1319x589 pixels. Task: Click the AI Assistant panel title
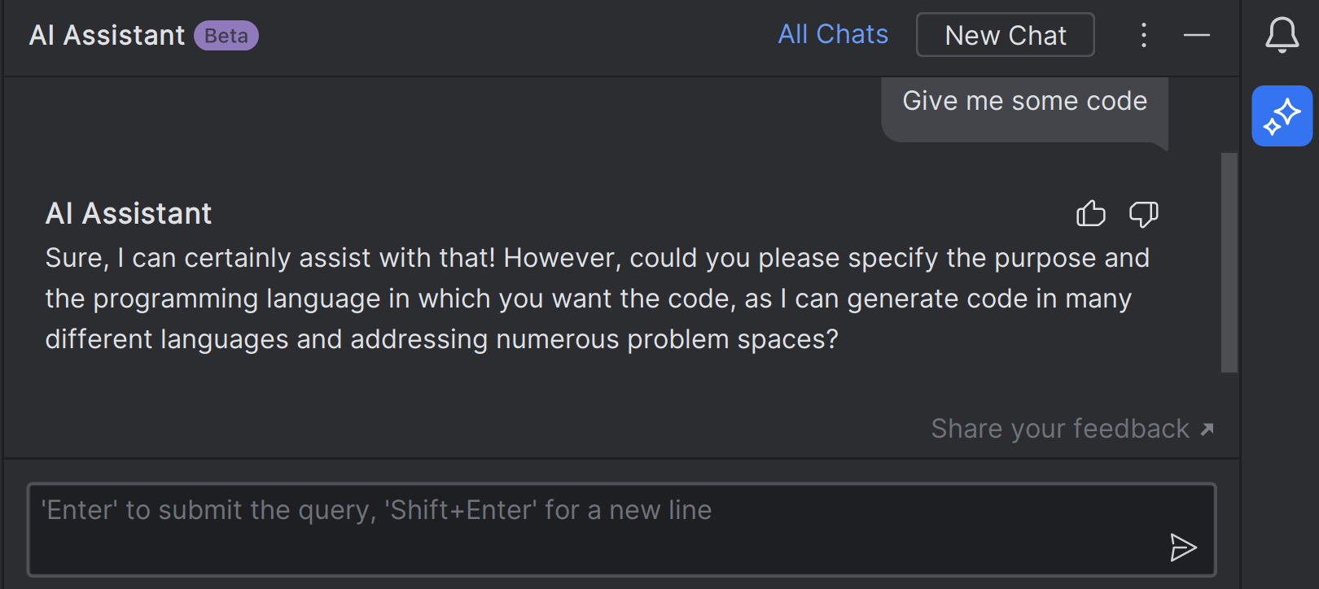[x=107, y=36]
